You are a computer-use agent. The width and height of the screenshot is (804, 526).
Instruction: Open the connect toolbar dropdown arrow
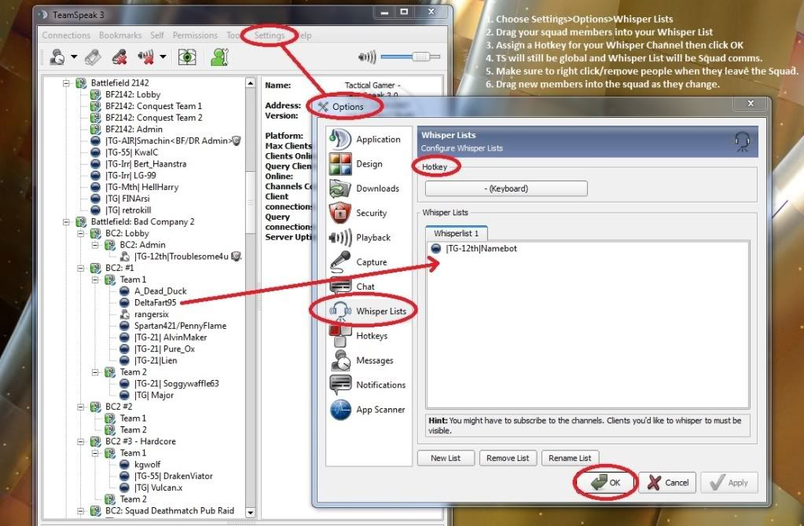click(74, 57)
